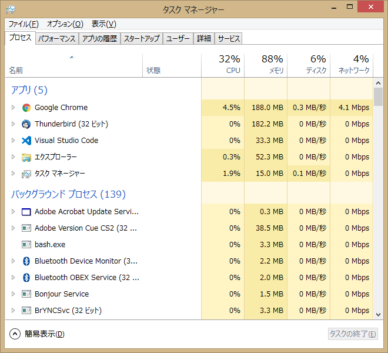Expand the Visual Studio Code group

click(13, 141)
